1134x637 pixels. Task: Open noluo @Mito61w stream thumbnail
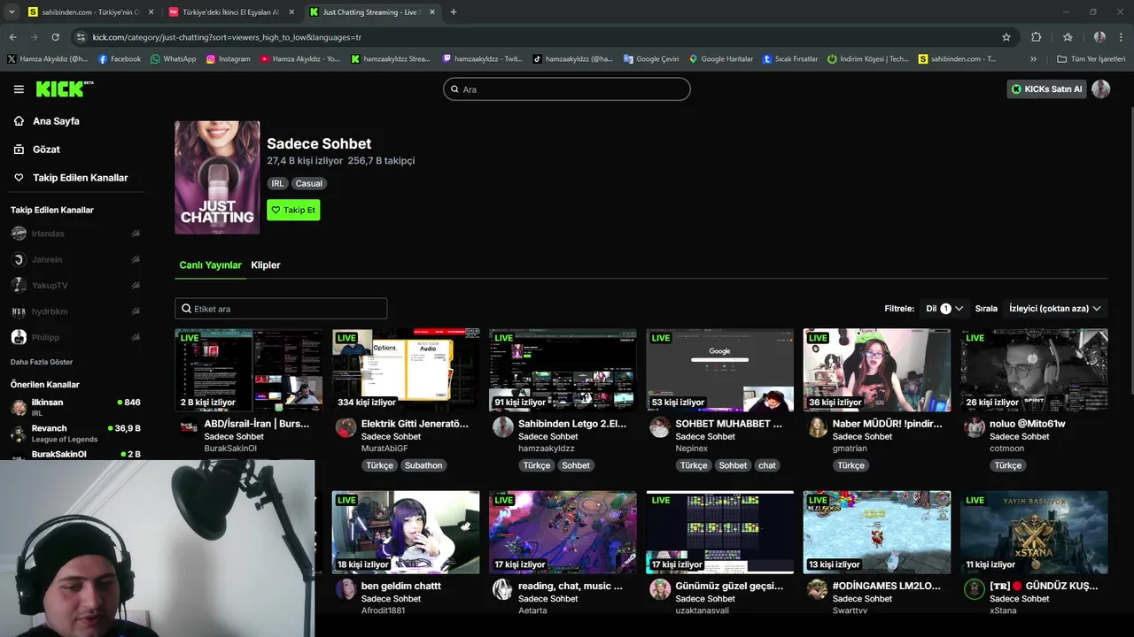point(1034,370)
